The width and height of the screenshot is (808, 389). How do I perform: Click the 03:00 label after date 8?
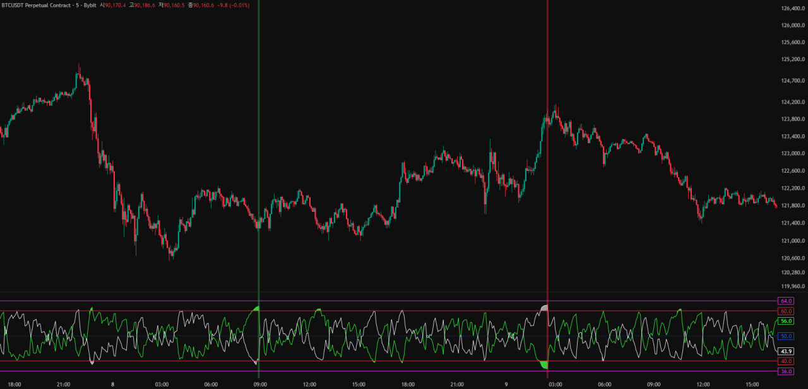(x=162, y=384)
